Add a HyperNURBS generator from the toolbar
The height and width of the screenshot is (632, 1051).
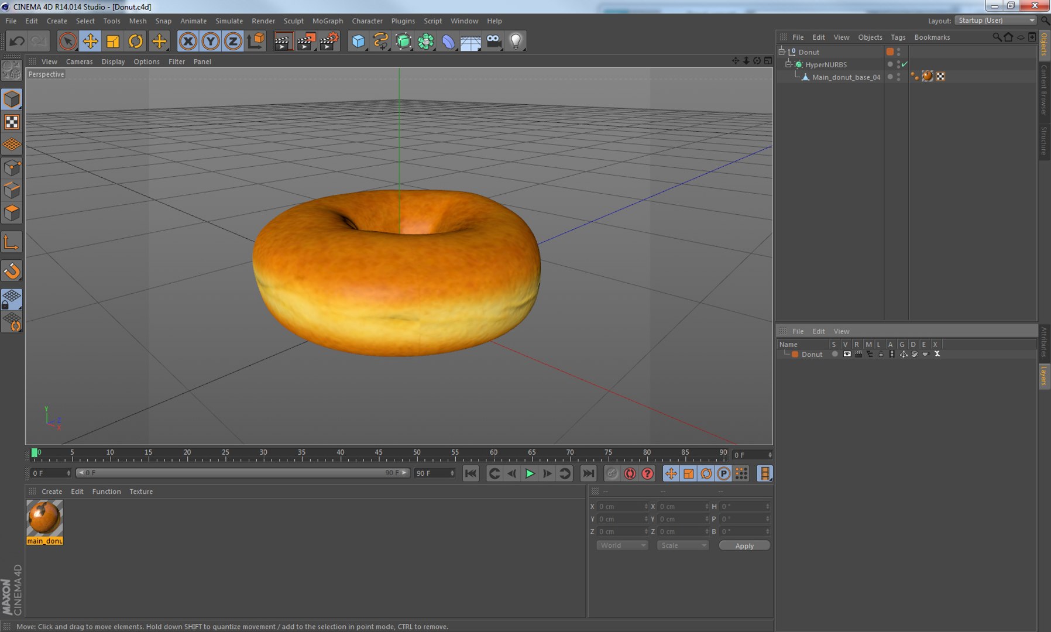click(404, 41)
